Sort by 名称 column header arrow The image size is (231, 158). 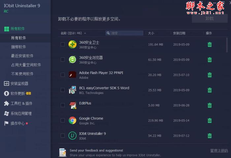85,33
